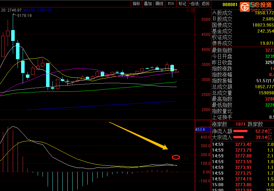Image resolution: width=274 pixels, height=191 pixels.
Task: Click the 39.14亿 block inflow value
Action: 264,138
